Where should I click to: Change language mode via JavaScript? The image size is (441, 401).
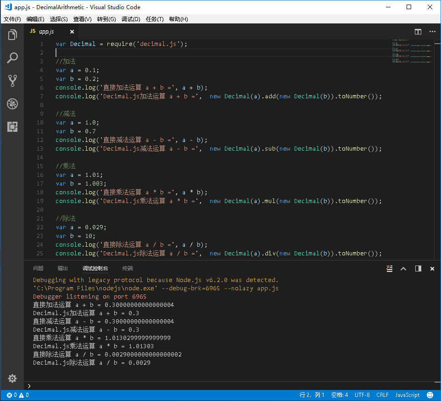point(407,395)
